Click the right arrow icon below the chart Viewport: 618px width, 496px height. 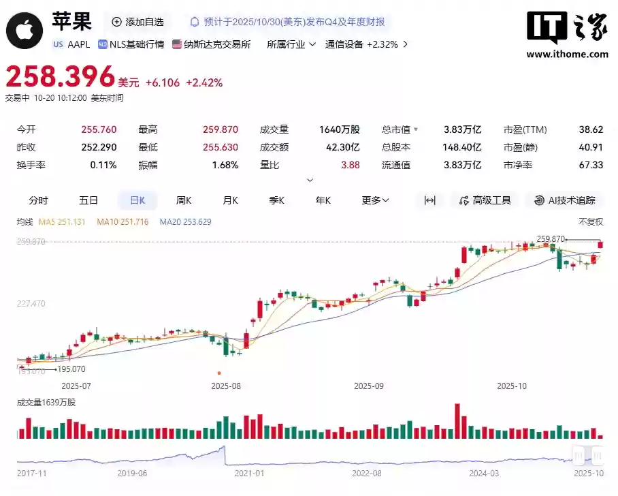[x=597, y=455]
